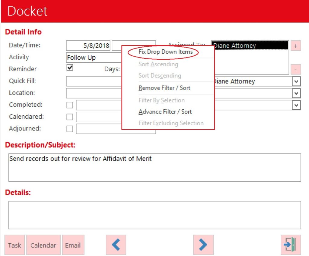Go to the previous docket record arrow

[x=116, y=245]
